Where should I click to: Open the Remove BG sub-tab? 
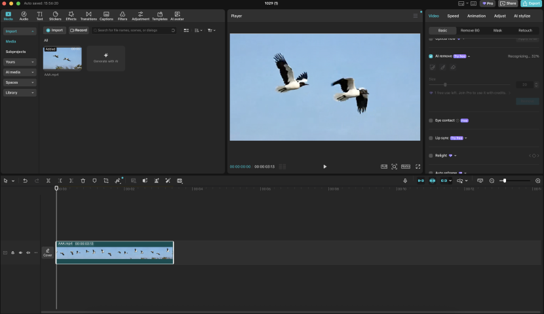pos(470,31)
